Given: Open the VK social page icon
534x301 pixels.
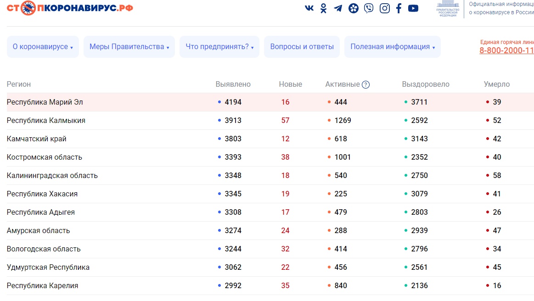Looking at the screenshot, I should (x=309, y=8).
